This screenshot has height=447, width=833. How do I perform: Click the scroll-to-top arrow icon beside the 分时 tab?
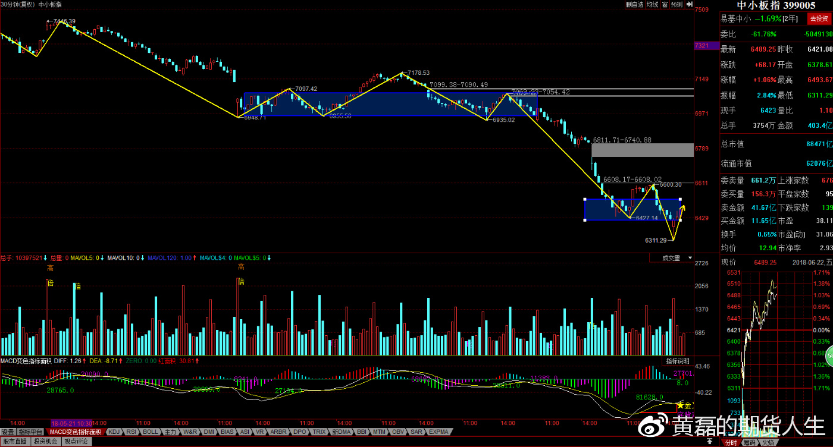pos(709,442)
